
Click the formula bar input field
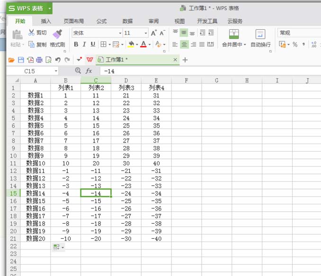211,71
